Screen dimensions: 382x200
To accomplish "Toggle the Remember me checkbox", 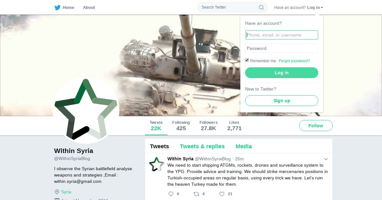I will coord(247,60).
